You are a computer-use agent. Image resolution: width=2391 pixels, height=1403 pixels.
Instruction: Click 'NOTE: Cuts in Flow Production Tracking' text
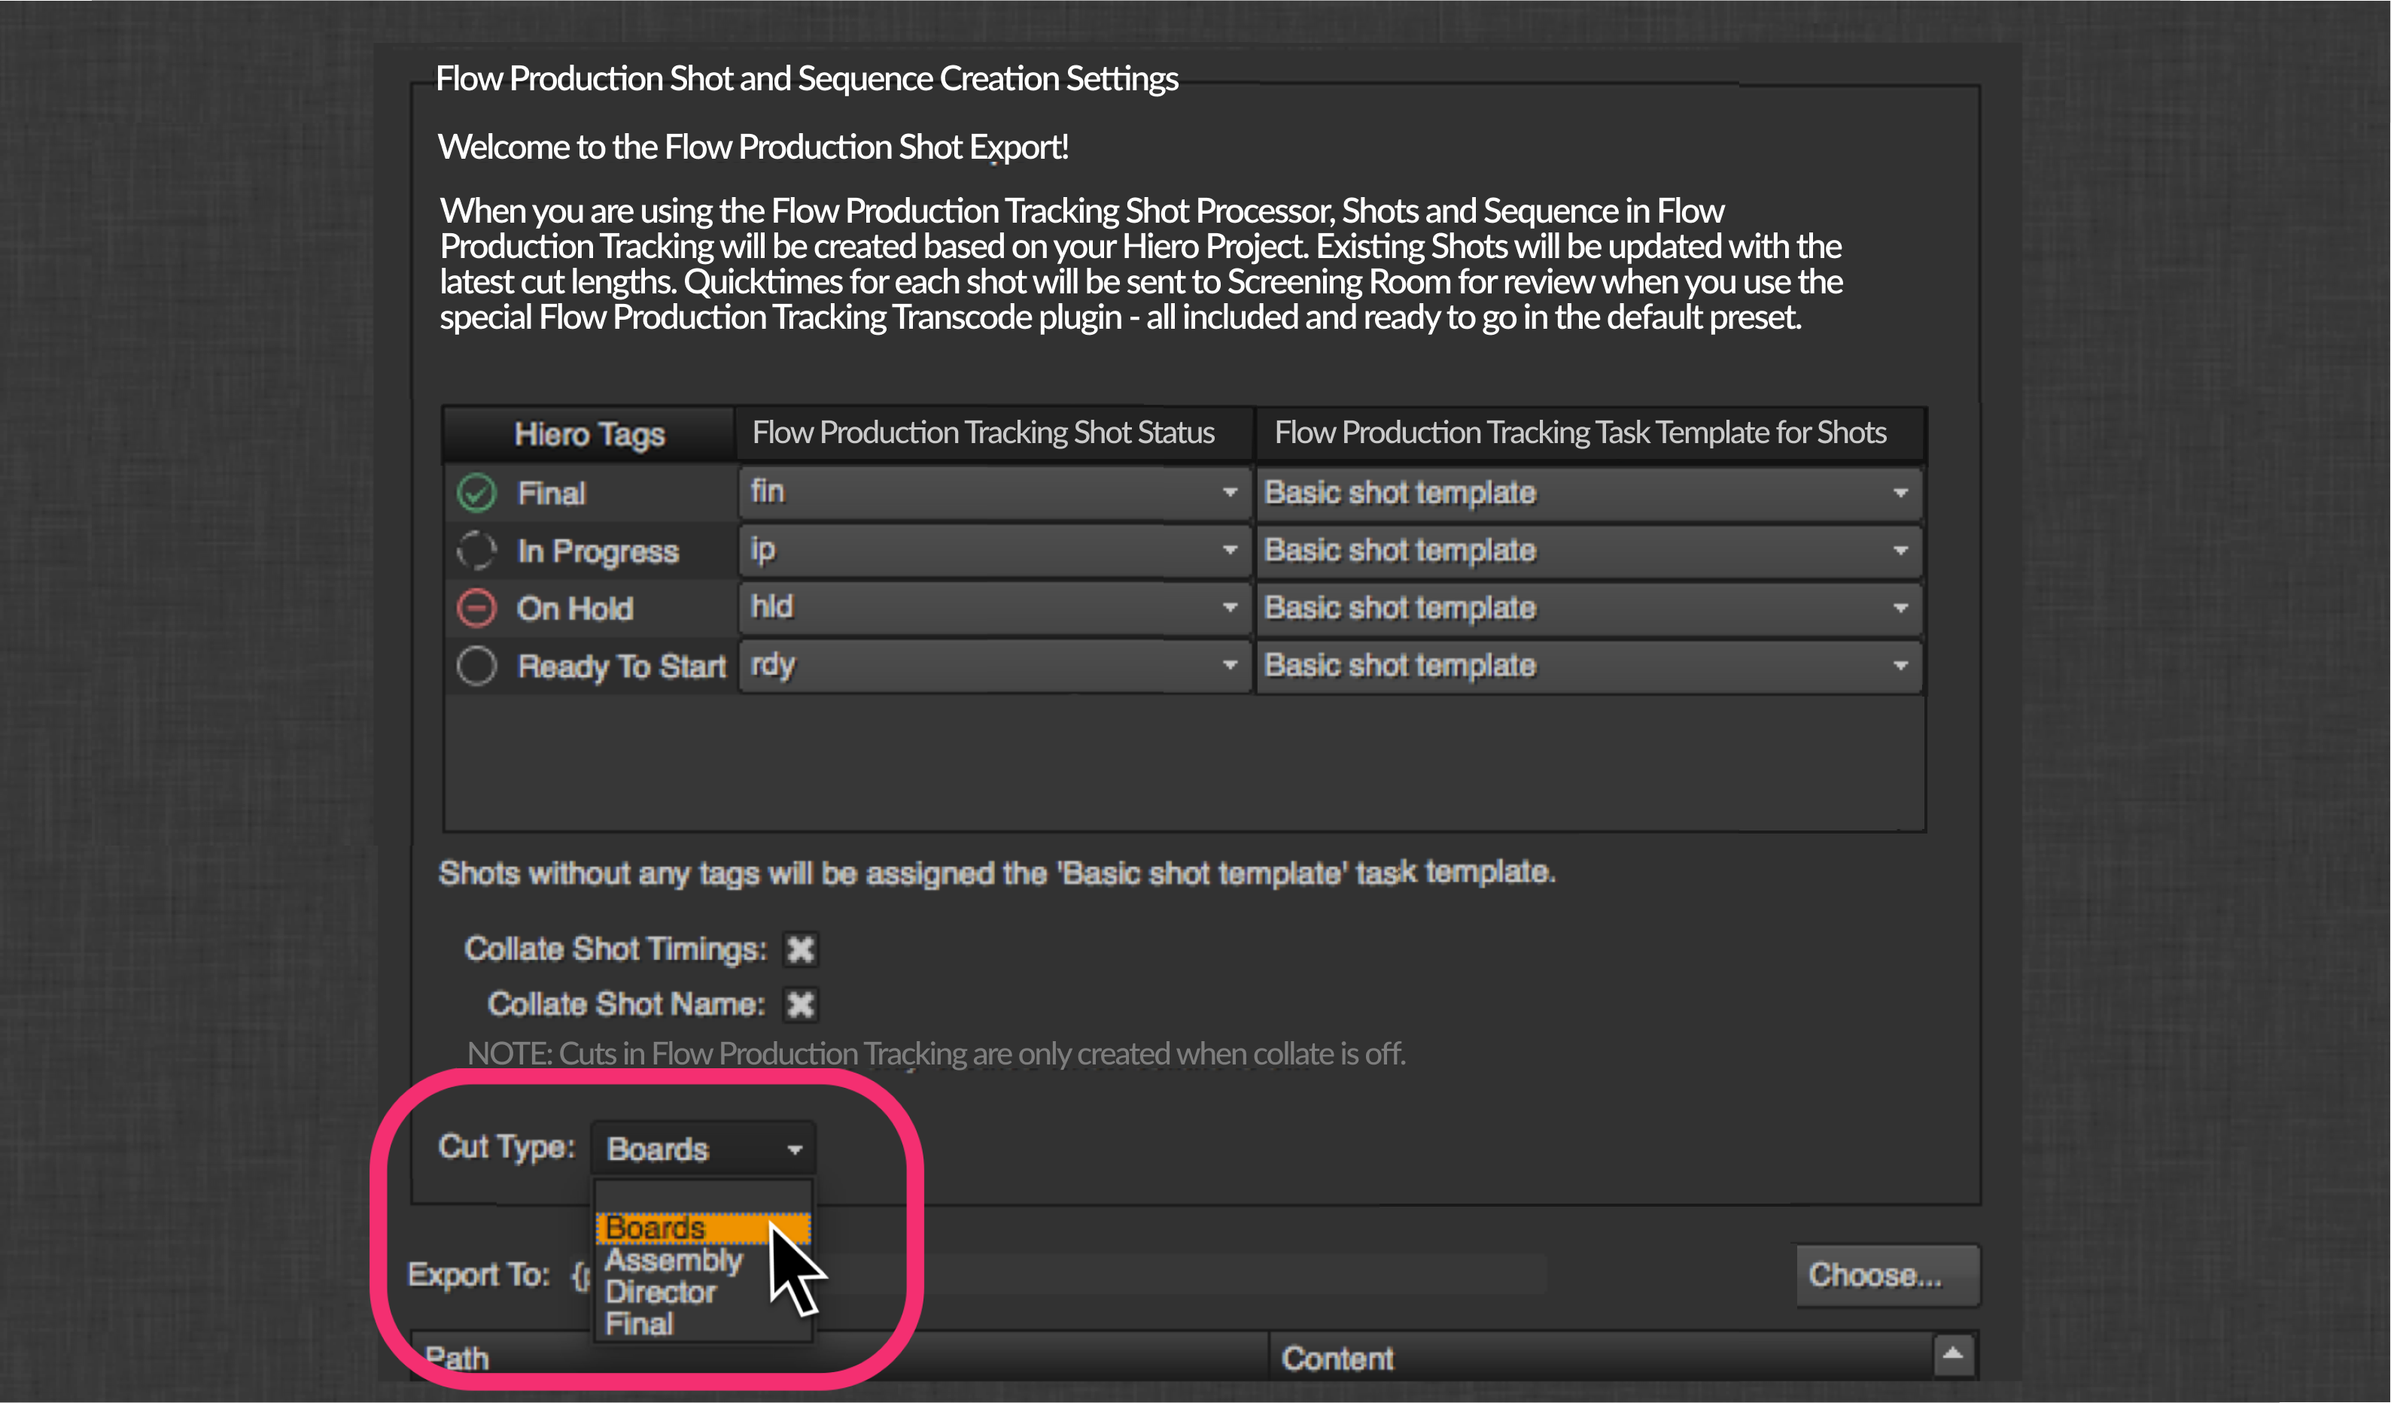936,1054
